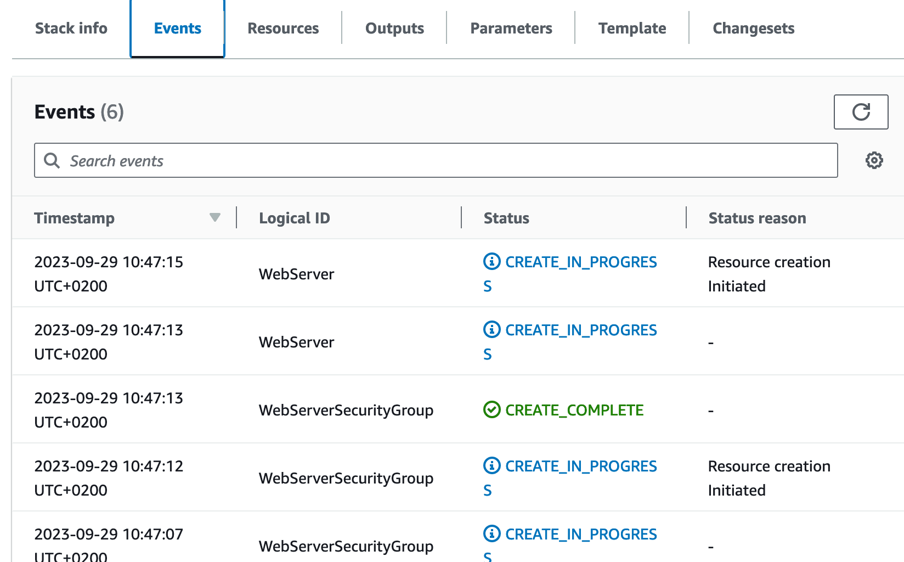Viewport: 904px width, 562px height.
Task: Click the search magnifier icon
Action: pyautogui.click(x=52, y=160)
